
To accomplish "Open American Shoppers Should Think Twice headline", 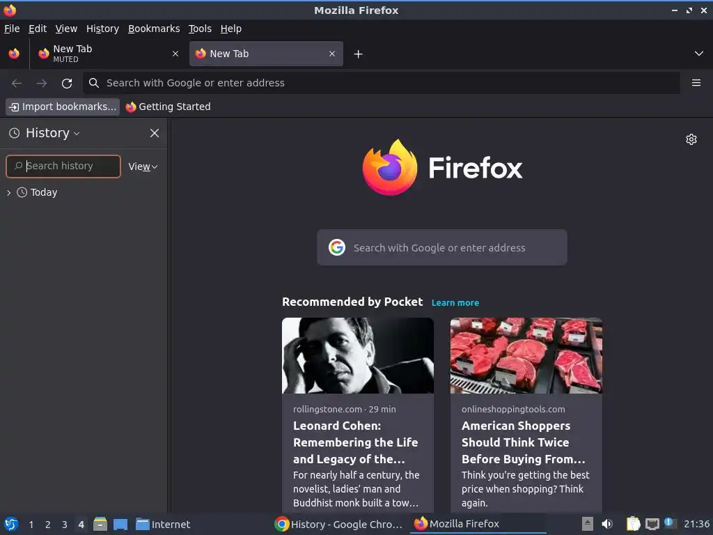I will [524, 442].
